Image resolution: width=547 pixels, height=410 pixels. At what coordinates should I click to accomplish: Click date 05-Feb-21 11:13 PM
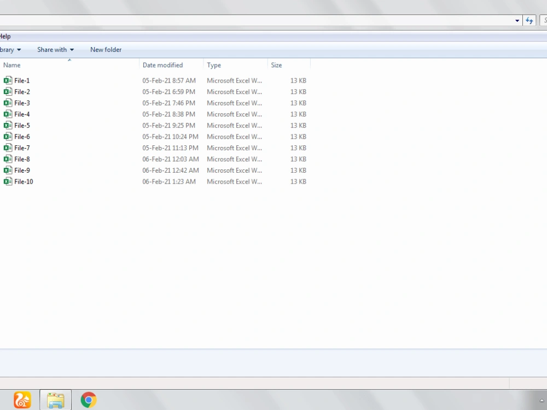pos(170,148)
